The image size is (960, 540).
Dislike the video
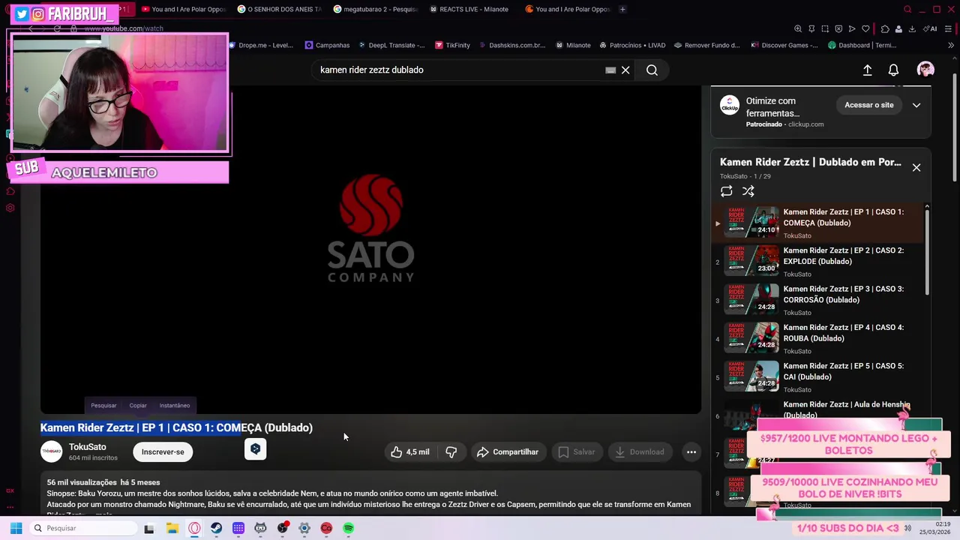pyautogui.click(x=451, y=451)
